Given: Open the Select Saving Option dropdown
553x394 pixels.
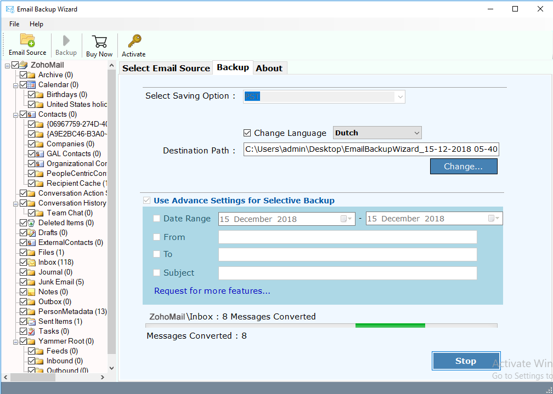Looking at the screenshot, I should (x=400, y=96).
